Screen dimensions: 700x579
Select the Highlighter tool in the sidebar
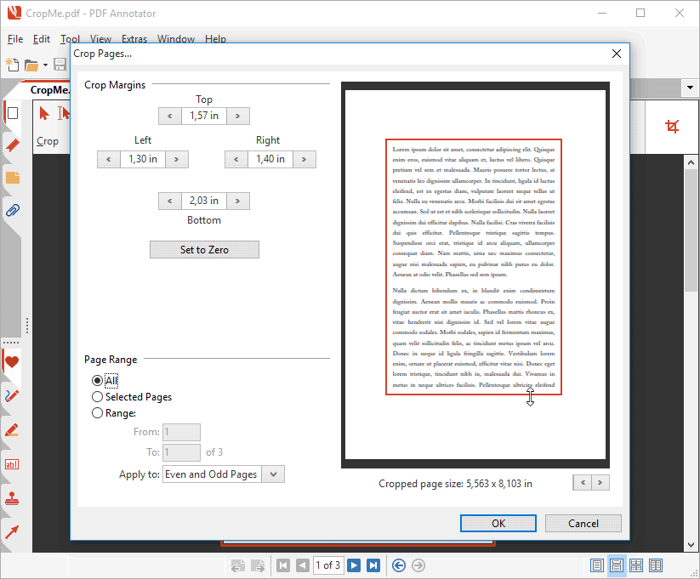click(11, 430)
